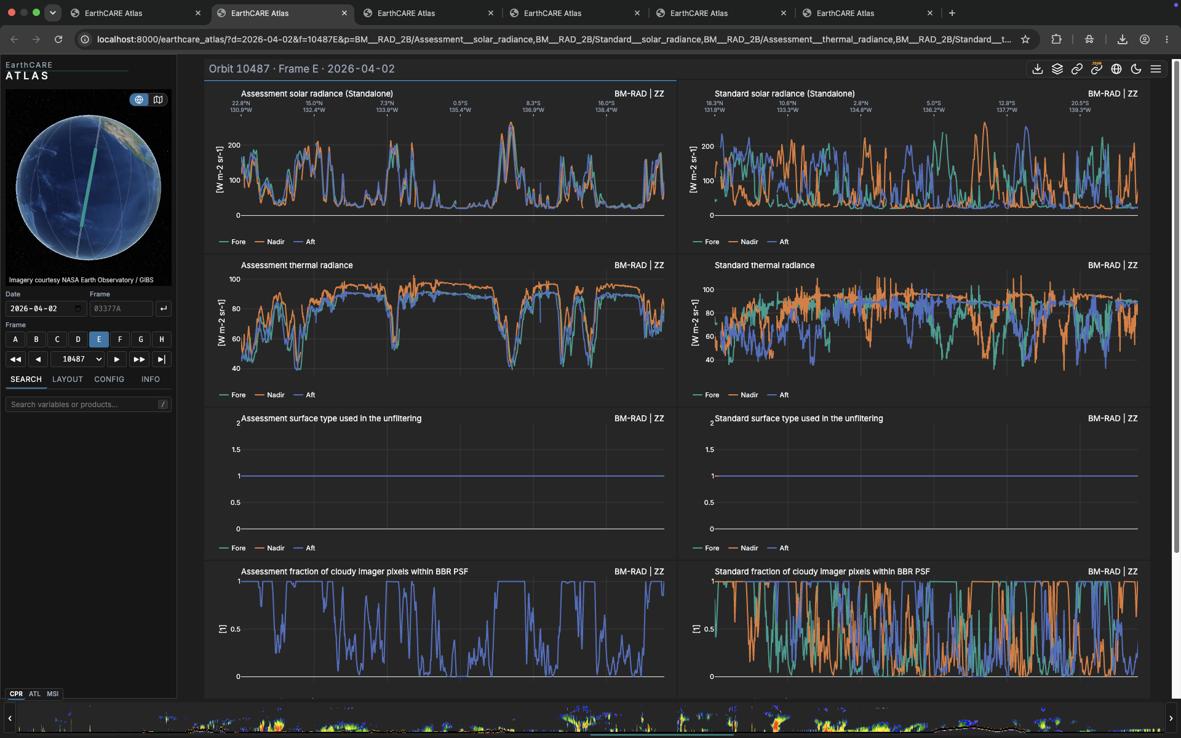Toggle dark mode moon icon
1181x738 pixels.
click(x=1135, y=69)
